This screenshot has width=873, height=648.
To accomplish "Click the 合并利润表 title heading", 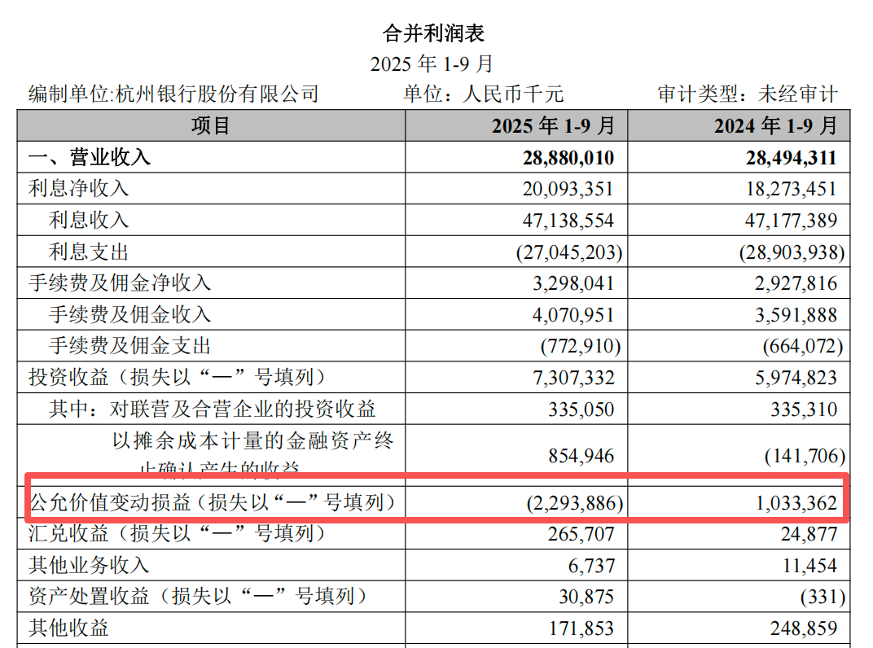I will click(433, 33).
